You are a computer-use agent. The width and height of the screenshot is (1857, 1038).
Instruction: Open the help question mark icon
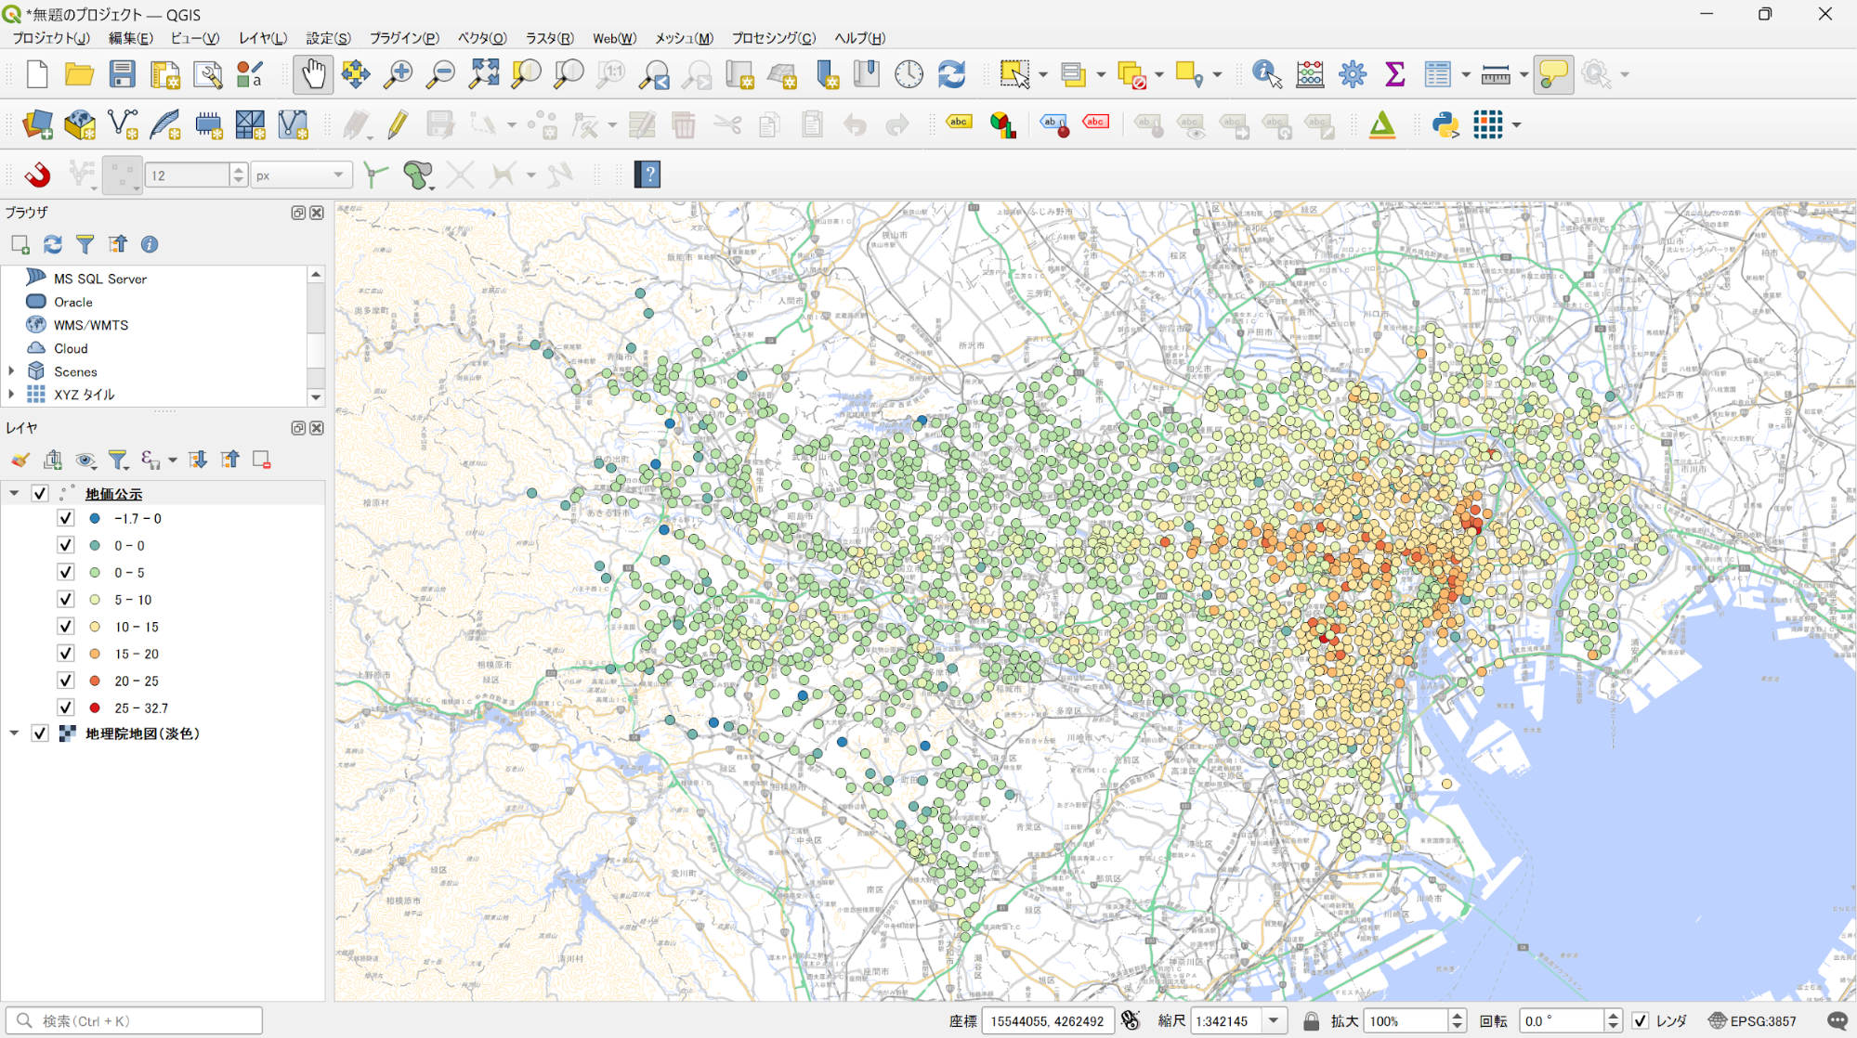click(x=647, y=175)
